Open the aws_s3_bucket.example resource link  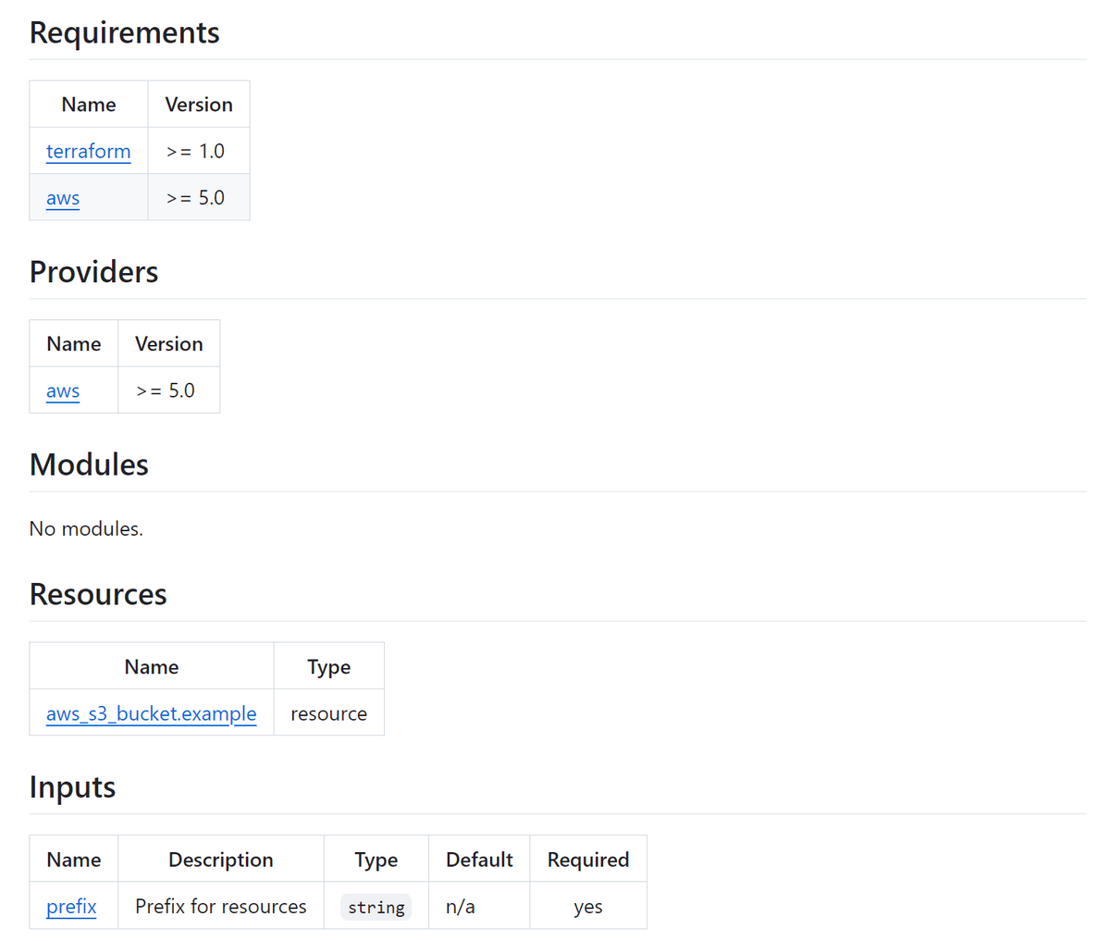click(x=151, y=713)
